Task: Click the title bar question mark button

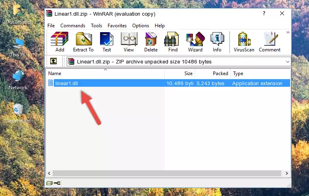Action: pyautogui.click(x=264, y=13)
